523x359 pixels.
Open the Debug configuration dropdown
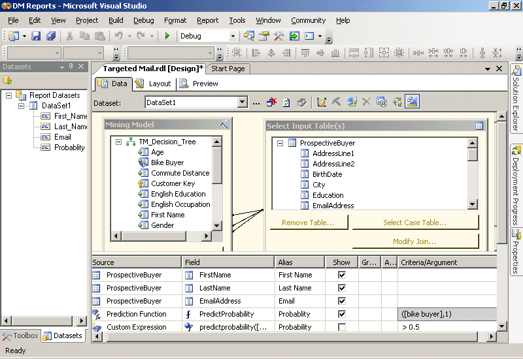pos(233,36)
